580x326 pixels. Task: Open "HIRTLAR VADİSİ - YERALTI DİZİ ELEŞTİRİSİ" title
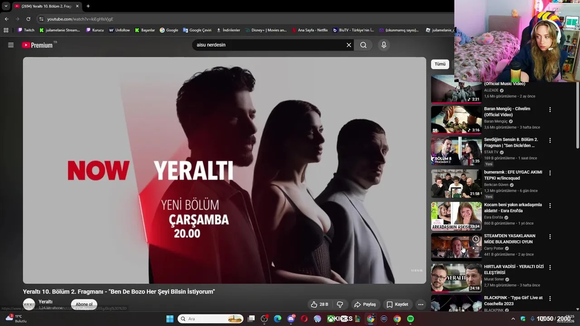(514, 270)
